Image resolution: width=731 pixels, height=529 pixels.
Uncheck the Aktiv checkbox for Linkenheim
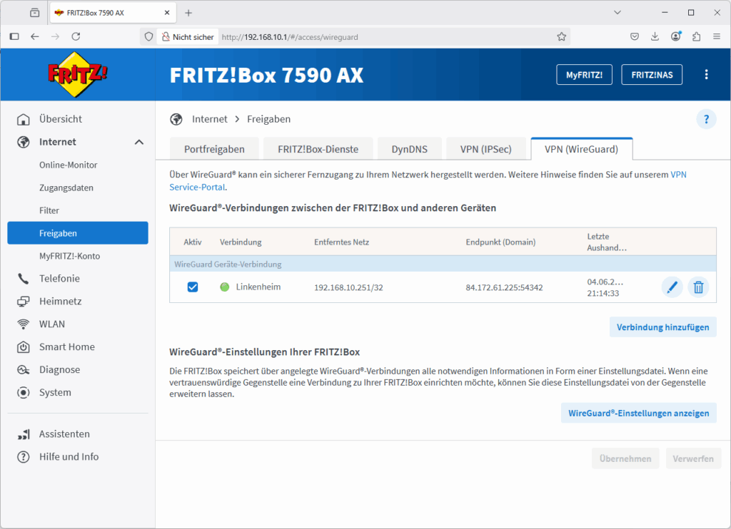click(x=193, y=287)
